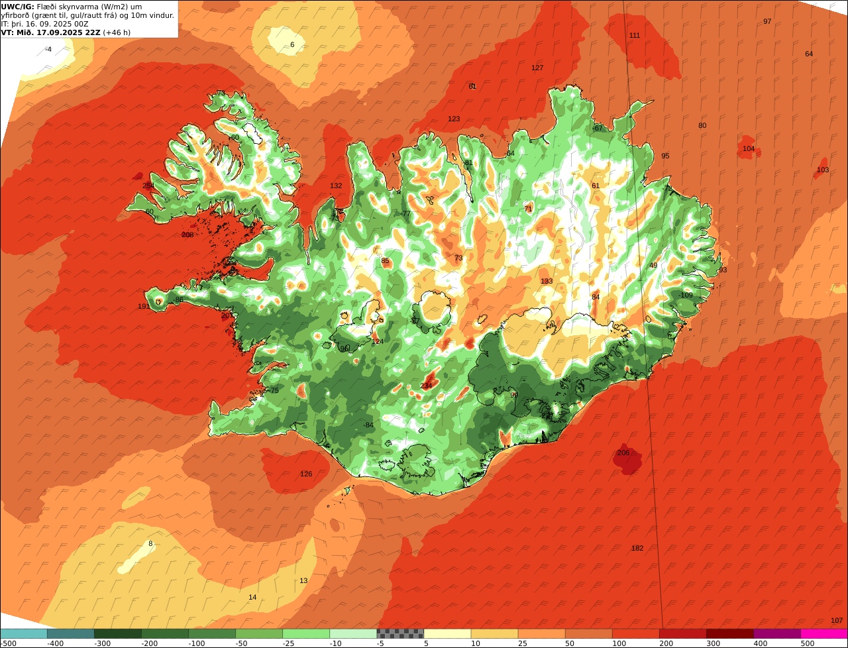
Task: Click the flux value 97 on the map
Action: (767, 21)
